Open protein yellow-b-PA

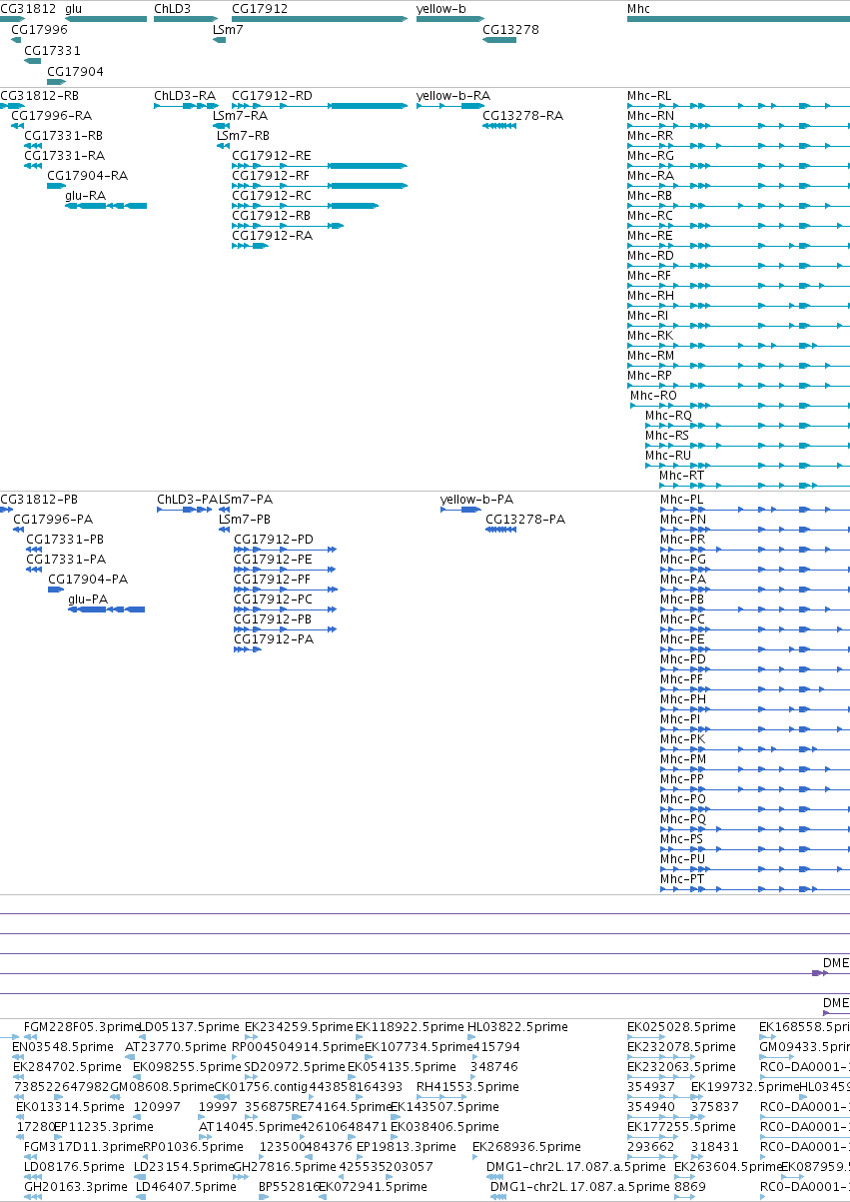477,500
